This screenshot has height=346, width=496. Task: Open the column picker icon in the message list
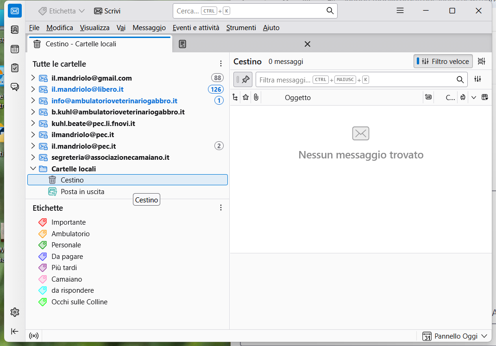click(484, 97)
